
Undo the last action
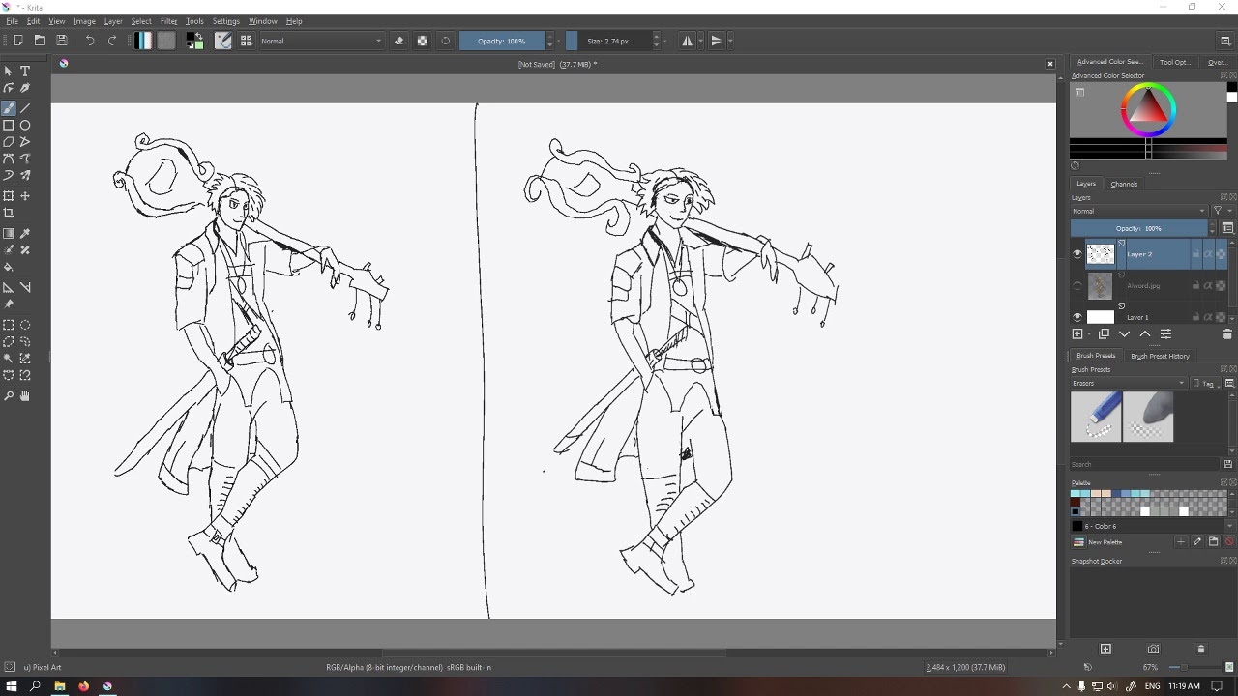[90, 41]
